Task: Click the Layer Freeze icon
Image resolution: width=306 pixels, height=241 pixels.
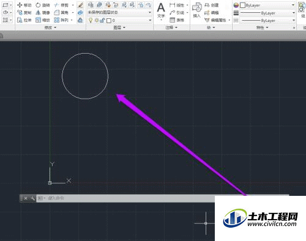Action: [x=141, y=5]
